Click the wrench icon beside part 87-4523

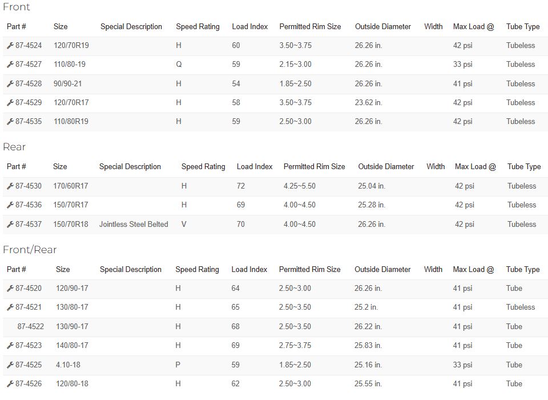(10, 346)
